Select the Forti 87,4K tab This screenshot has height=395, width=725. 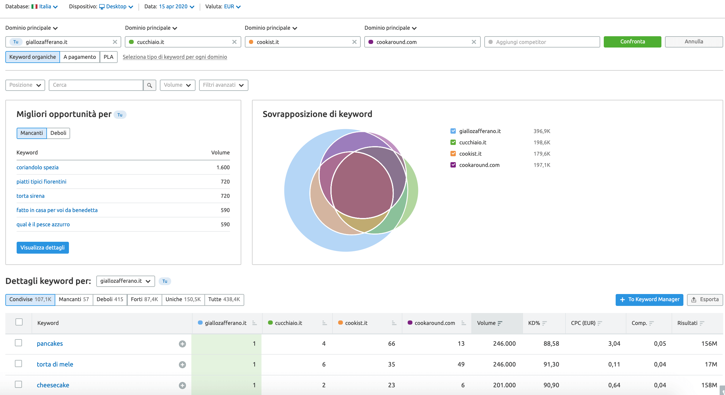[x=144, y=300]
